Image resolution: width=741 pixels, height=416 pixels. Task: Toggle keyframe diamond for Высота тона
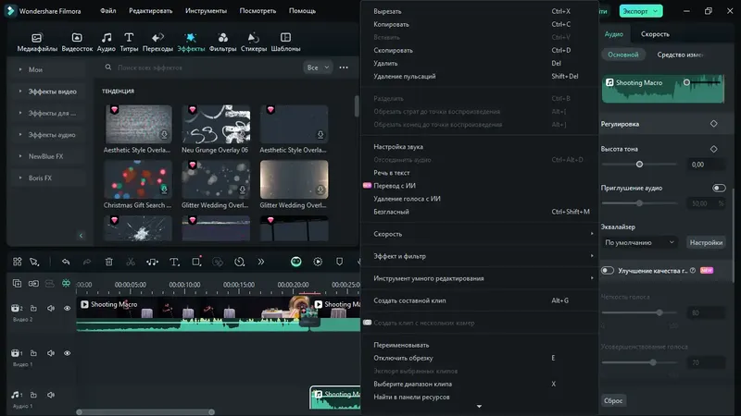(x=713, y=149)
